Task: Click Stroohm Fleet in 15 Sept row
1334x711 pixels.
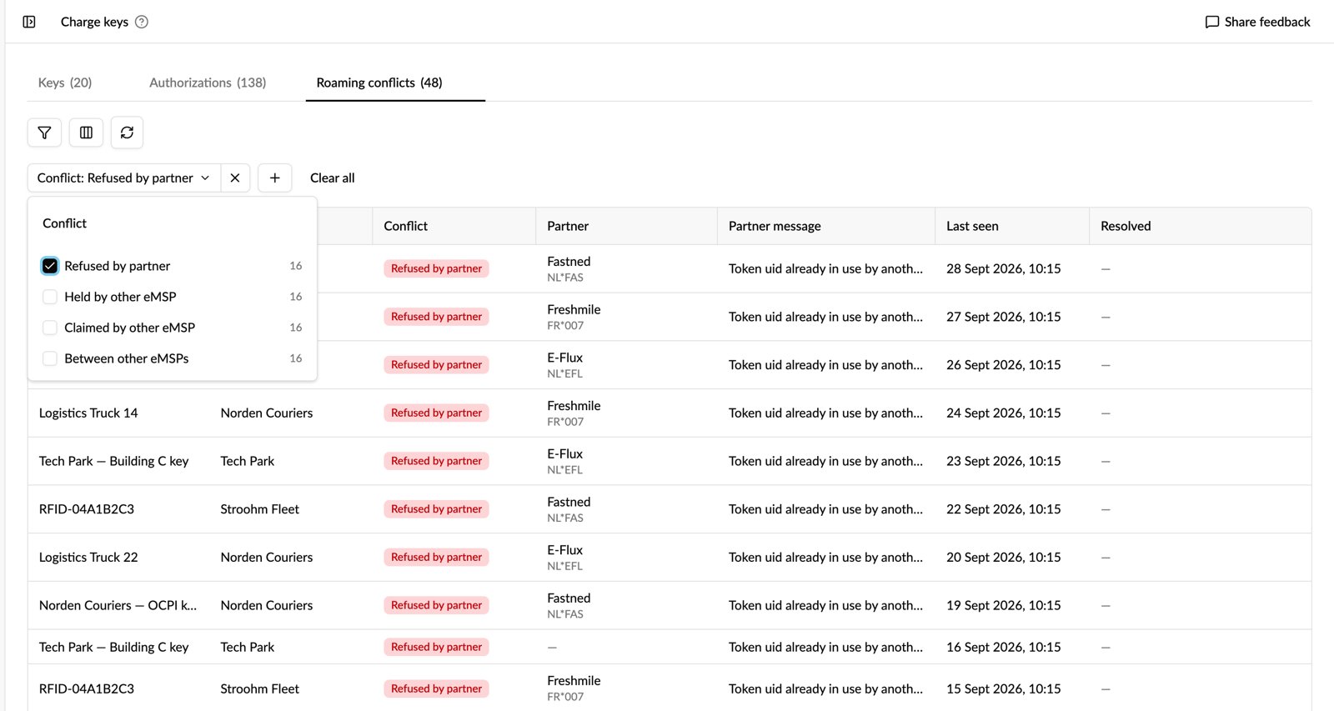Action: tap(260, 688)
